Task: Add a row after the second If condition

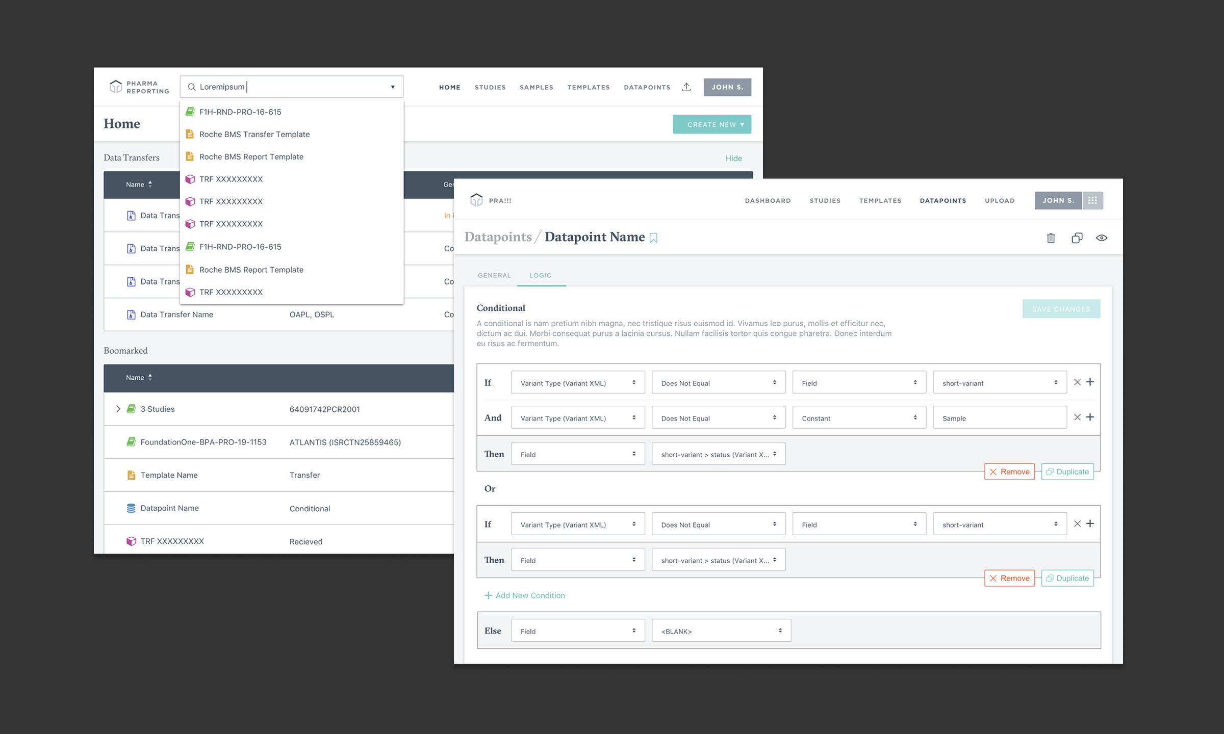Action: 1090,524
